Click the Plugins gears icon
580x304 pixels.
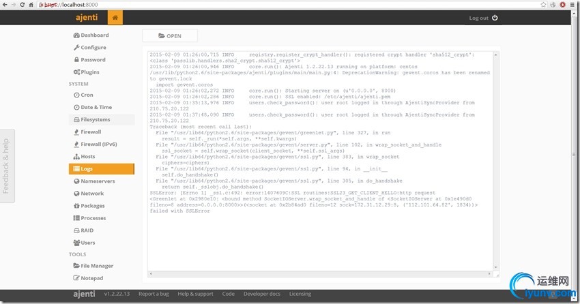pos(76,72)
